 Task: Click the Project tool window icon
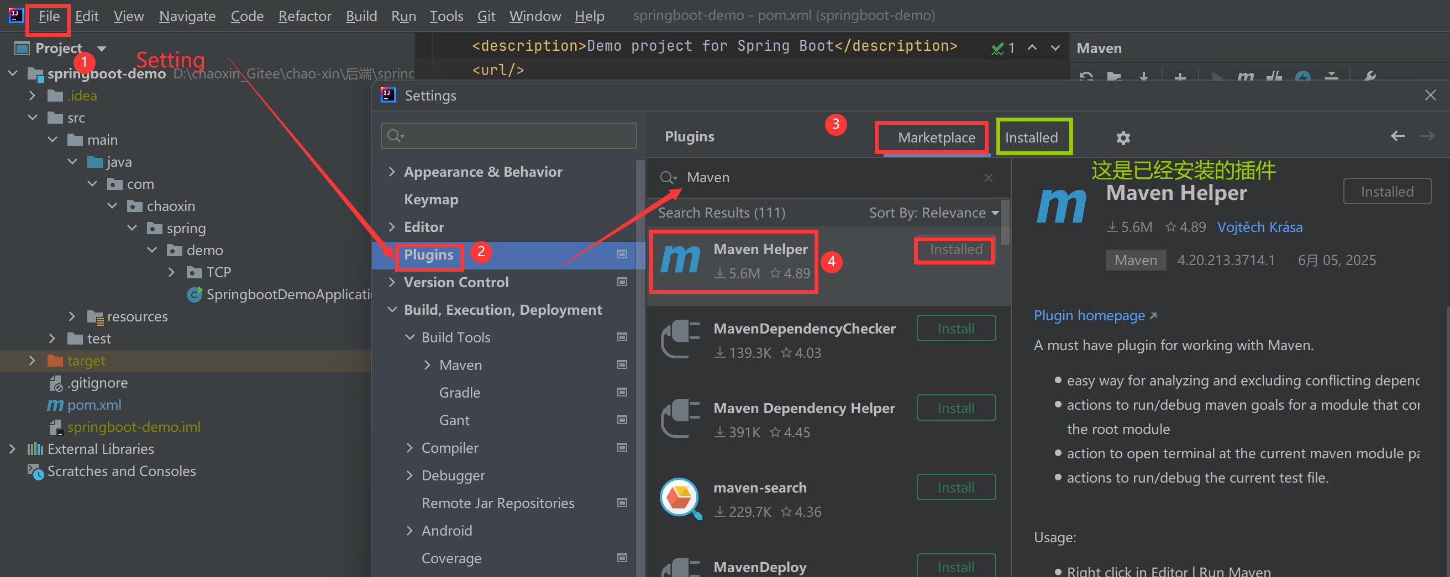tap(22, 49)
